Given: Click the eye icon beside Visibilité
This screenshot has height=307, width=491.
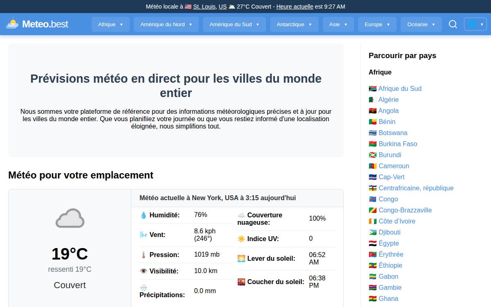Looking at the screenshot, I should point(143,271).
